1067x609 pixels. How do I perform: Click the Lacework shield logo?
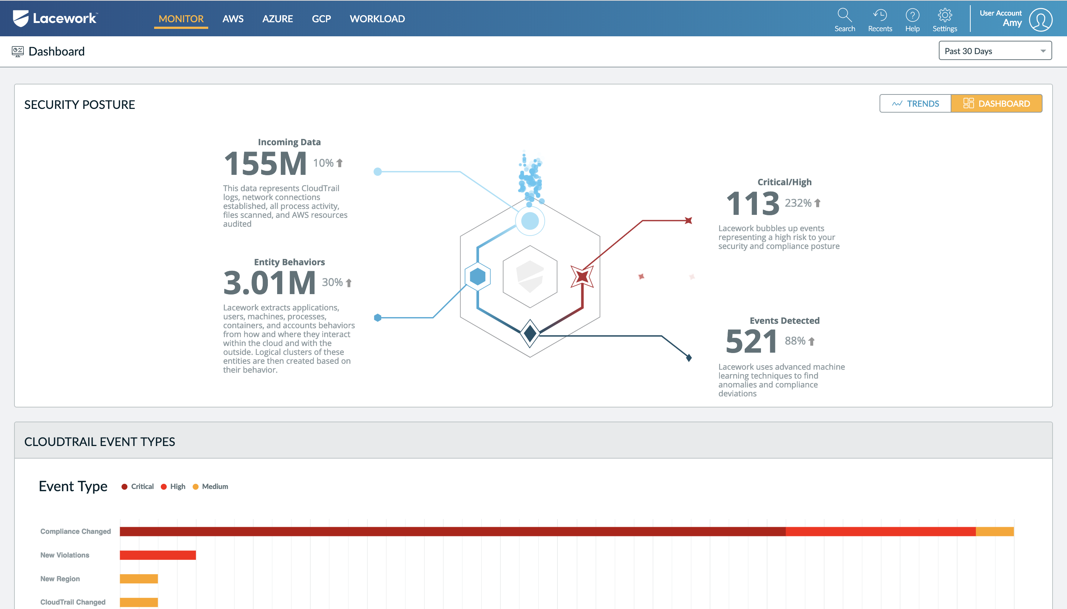click(x=21, y=19)
